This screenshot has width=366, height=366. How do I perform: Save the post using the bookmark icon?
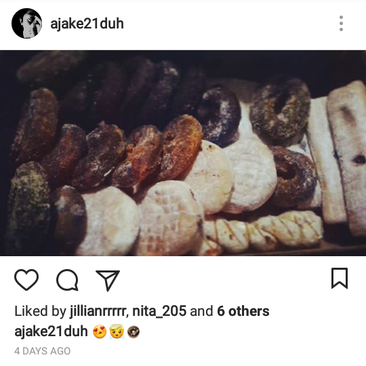340,279
